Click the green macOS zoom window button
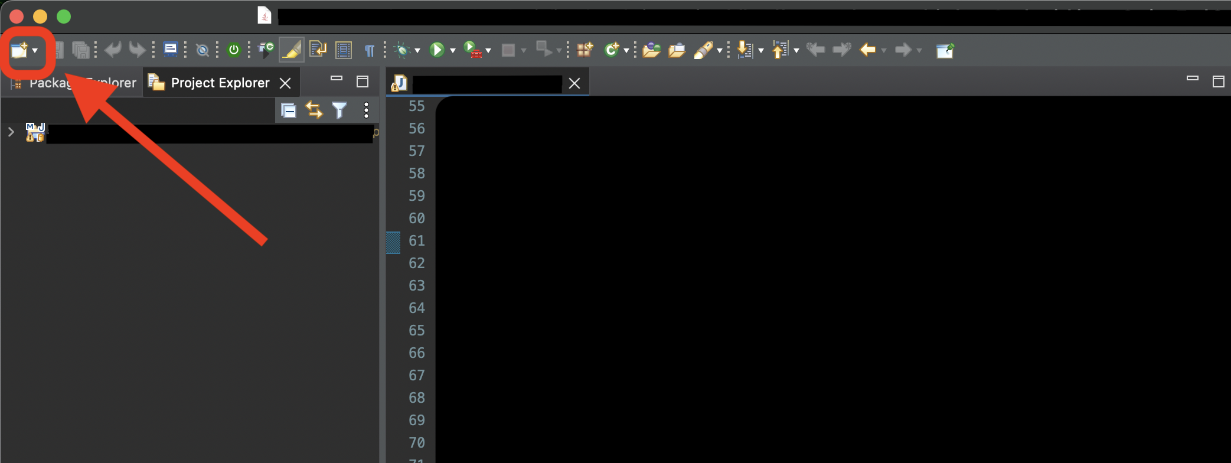1231x463 pixels. (x=64, y=17)
